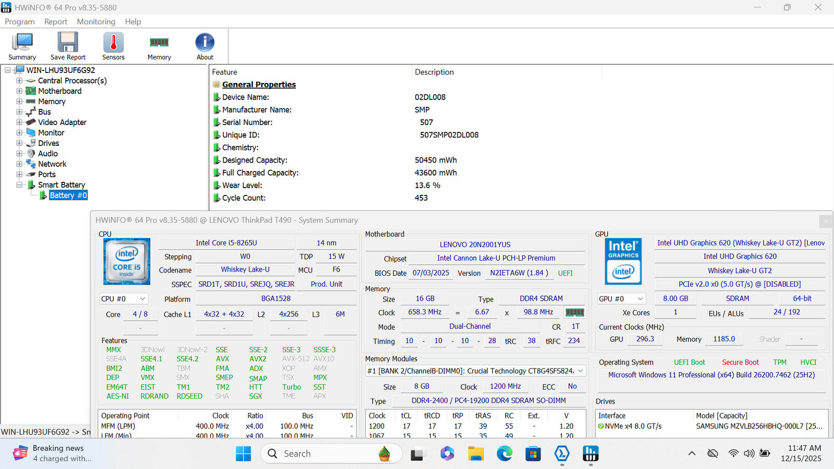The height and width of the screenshot is (469, 834).
Task: Click the HWiNFO icon in the taskbar
Action: (x=590, y=454)
